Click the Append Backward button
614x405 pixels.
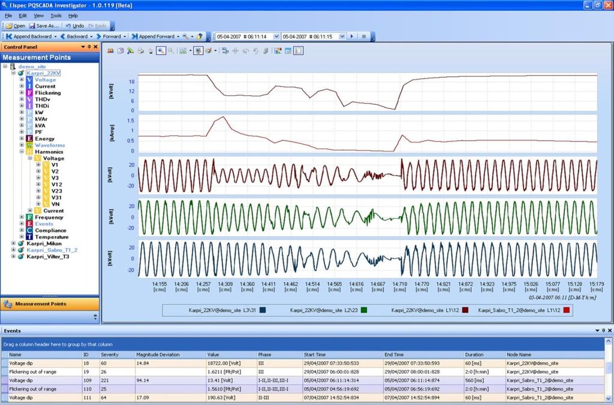[x=29, y=37]
